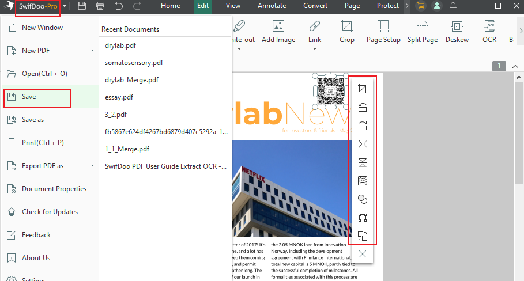Open the Home tab

click(171, 6)
